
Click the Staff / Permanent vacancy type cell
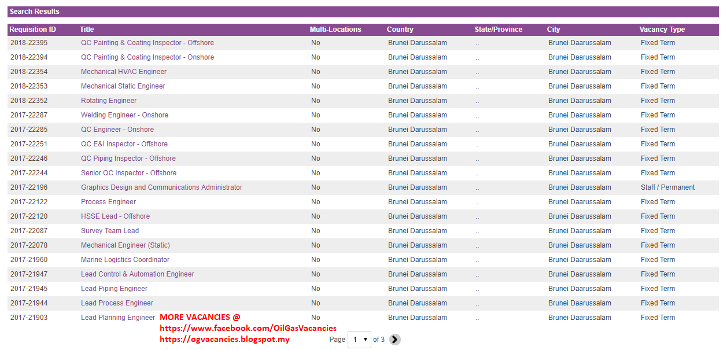(668, 187)
